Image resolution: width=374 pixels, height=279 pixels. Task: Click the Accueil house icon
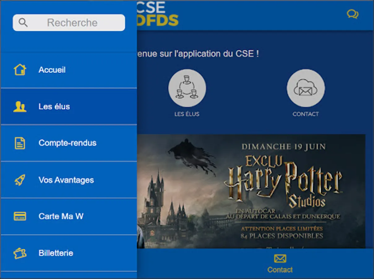[x=20, y=70]
